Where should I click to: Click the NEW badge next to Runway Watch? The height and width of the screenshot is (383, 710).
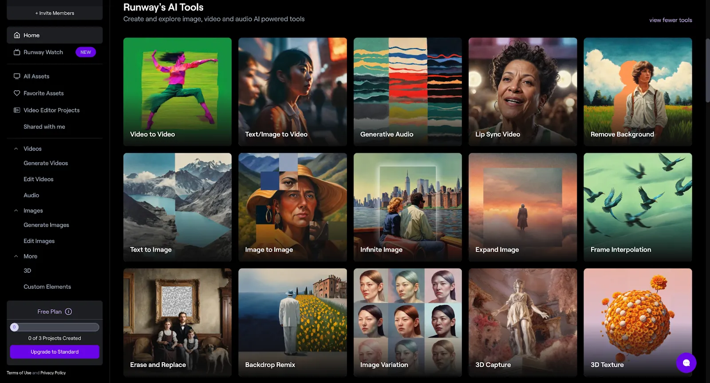click(x=86, y=52)
